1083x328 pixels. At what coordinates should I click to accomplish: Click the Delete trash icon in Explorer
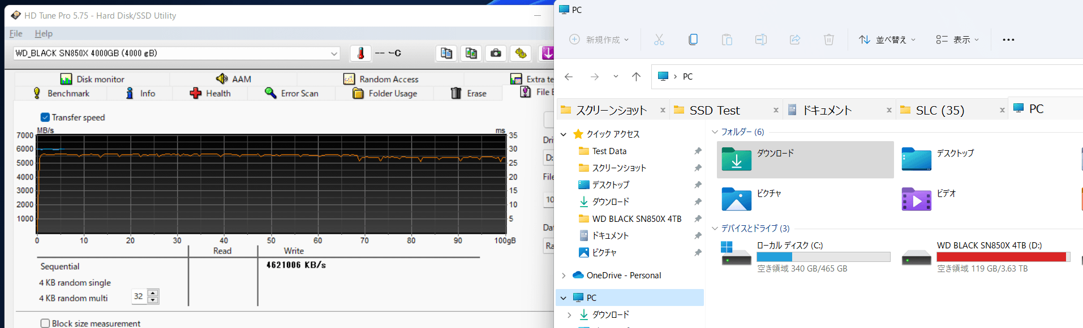829,40
